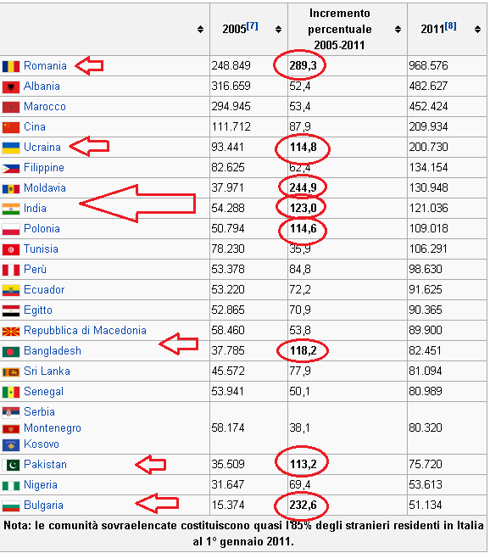Image resolution: width=490 pixels, height=553 pixels.
Task: Follow the Montenegro link
Action: point(53,428)
